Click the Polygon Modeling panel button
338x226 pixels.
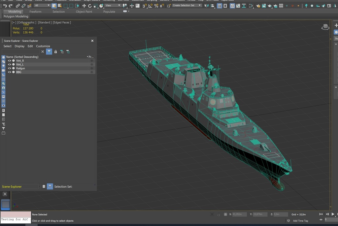click(x=16, y=16)
